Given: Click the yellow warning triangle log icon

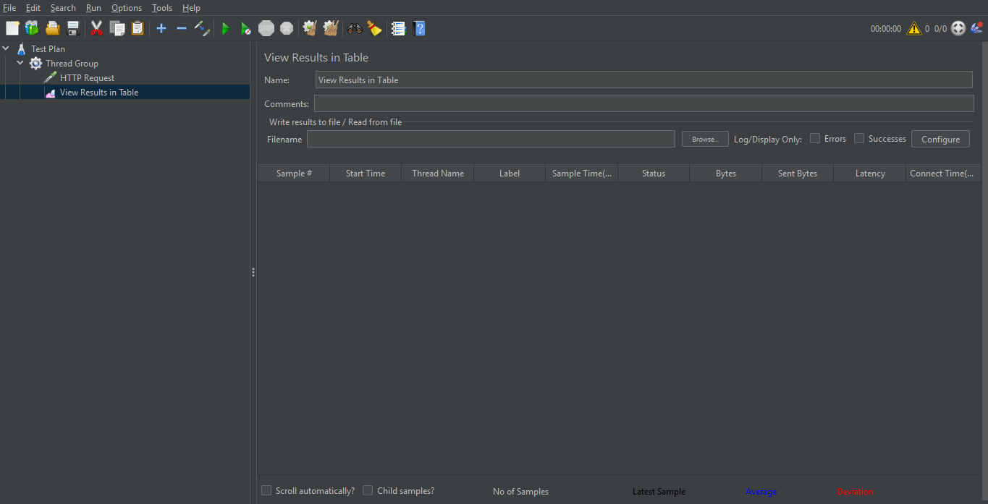Looking at the screenshot, I should [x=914, y=28].
